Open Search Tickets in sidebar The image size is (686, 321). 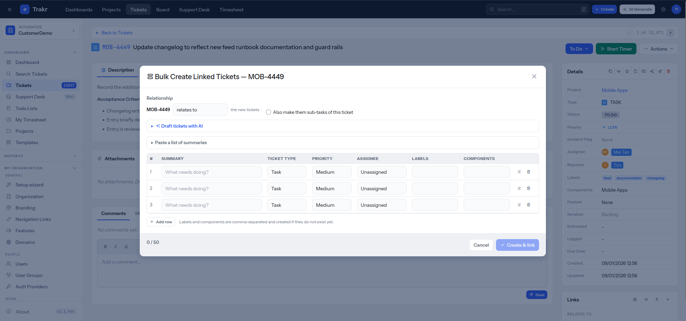point(41,74)
